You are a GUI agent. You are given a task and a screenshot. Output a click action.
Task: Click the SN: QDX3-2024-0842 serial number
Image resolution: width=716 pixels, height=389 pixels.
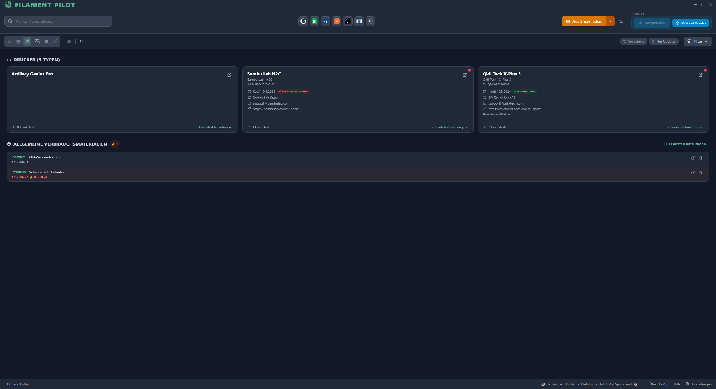pos(496,84)
